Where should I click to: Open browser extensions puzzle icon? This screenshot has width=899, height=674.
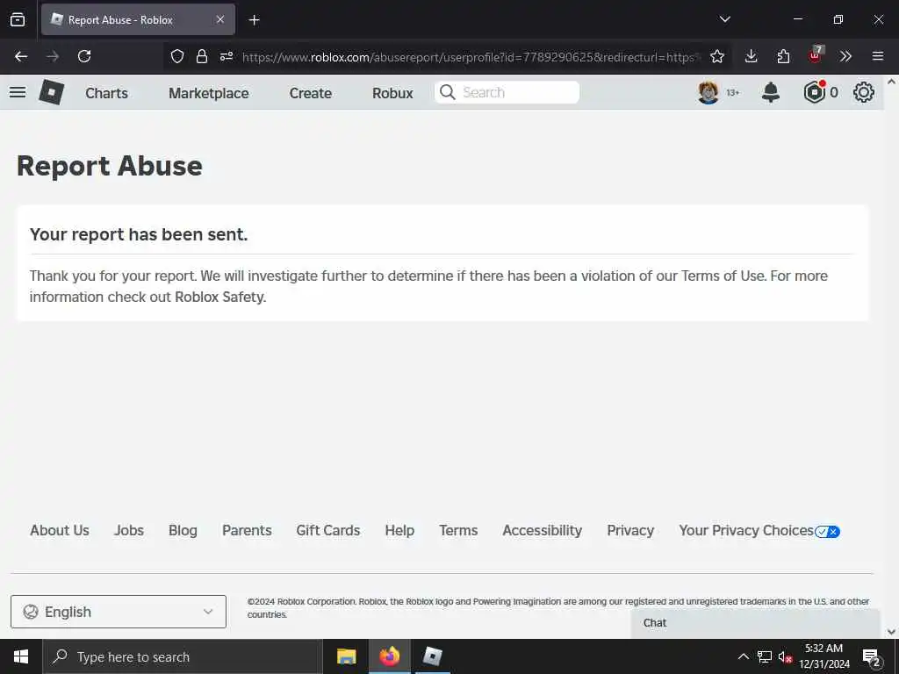pyautogui.click(x=783, y=56)
